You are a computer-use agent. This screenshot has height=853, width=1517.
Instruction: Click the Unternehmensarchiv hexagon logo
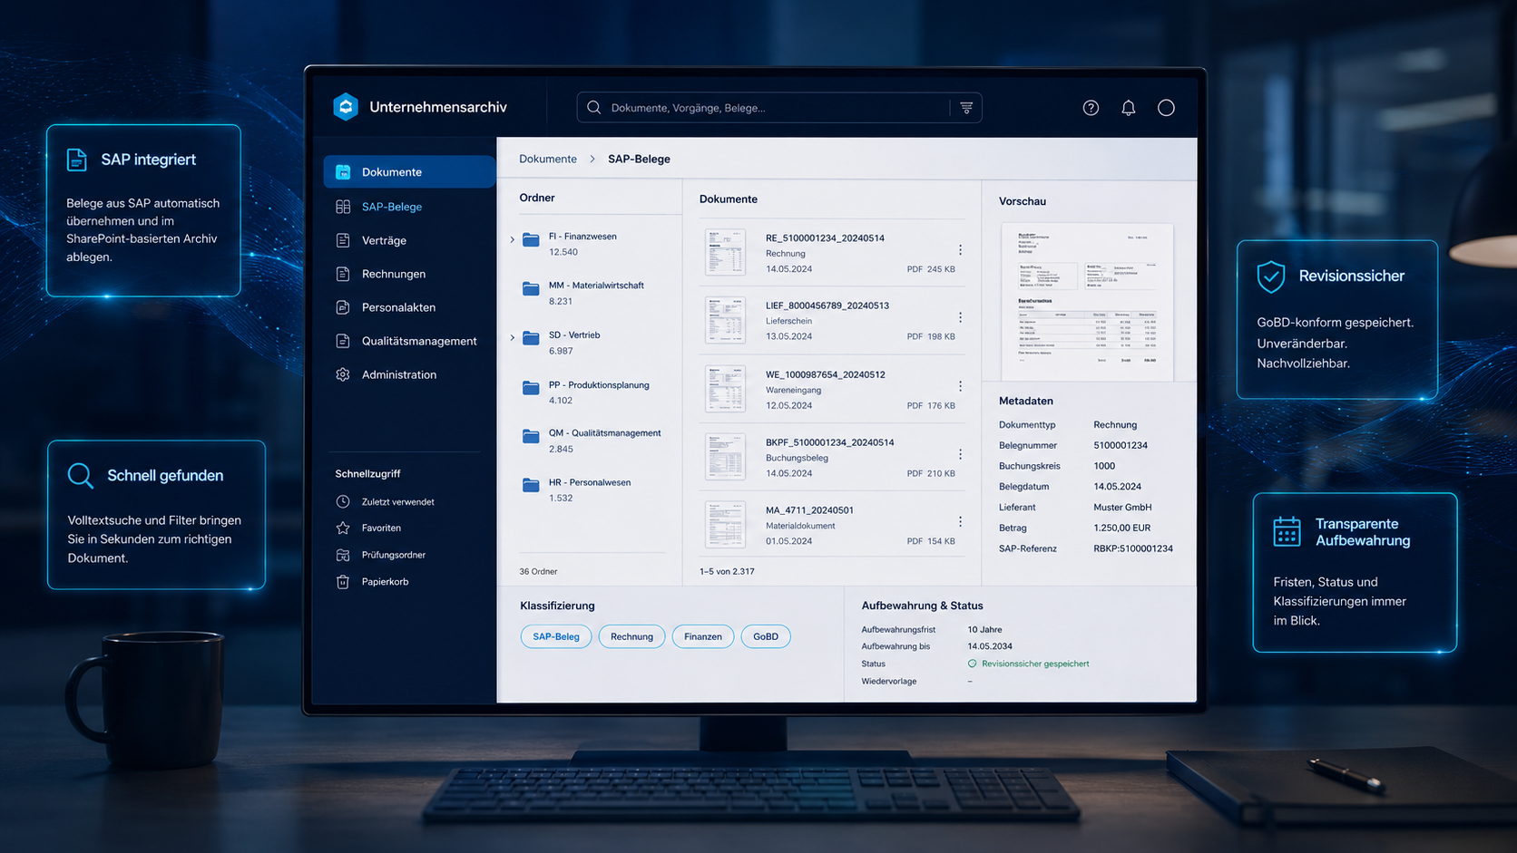tap(346, 107)
